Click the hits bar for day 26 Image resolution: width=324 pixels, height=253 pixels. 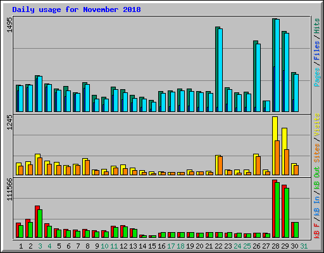(x=254, y=76)
